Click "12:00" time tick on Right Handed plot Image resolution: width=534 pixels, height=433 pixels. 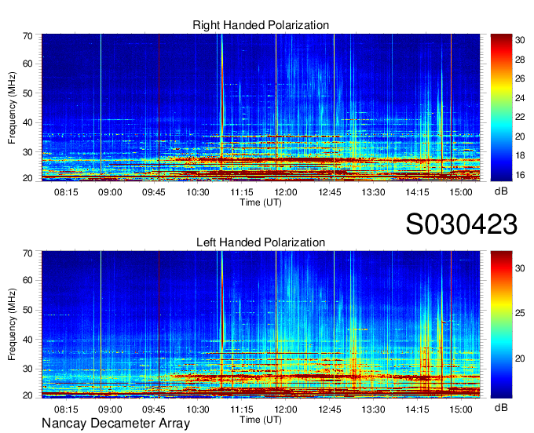(285, 192)
